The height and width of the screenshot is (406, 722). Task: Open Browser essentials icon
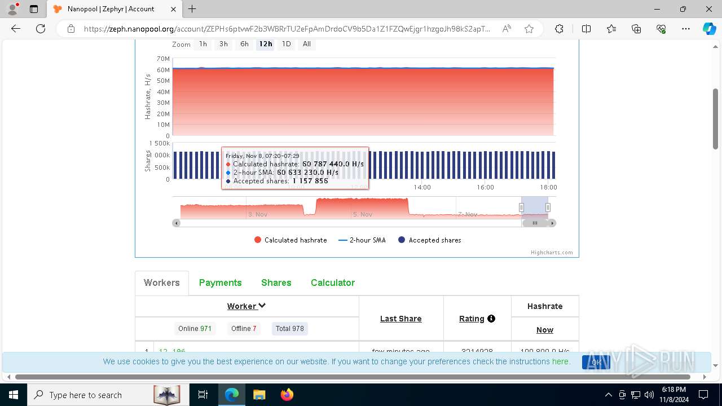[661, 29]
